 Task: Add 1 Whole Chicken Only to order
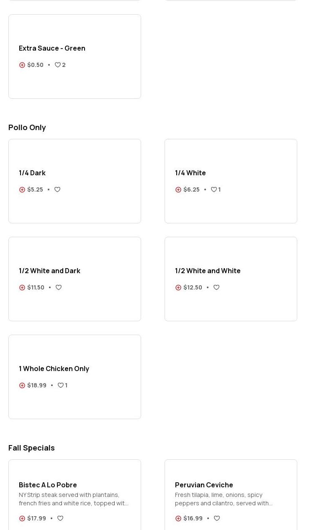(22, 385)
